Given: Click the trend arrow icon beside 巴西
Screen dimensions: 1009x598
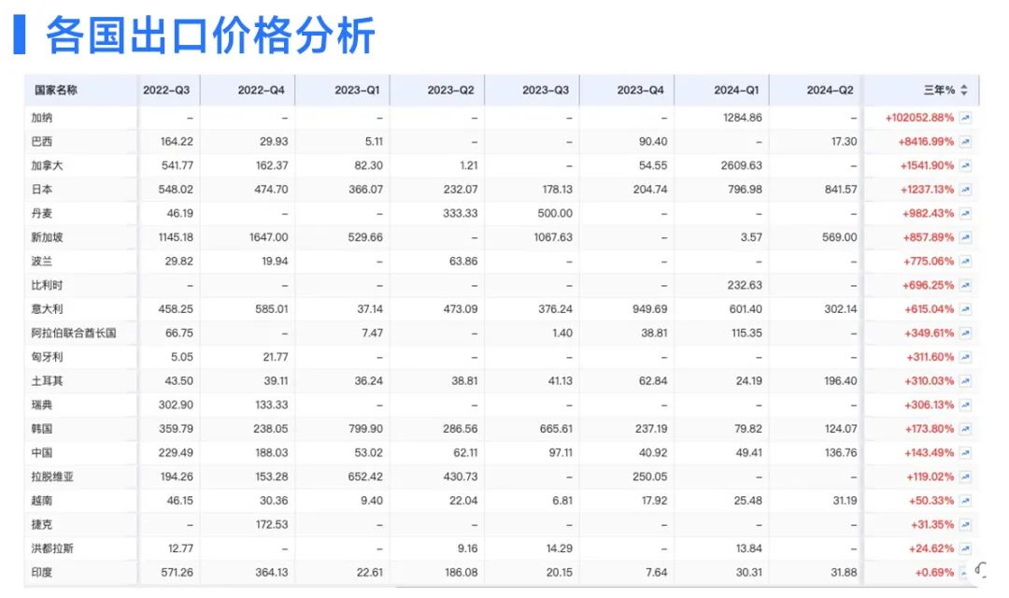Looking at the screenshot, I should pos(967,141).
